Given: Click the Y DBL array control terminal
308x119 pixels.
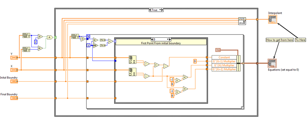Looking at the screenshot, I should pyautogui.click(x=14, y=58).
